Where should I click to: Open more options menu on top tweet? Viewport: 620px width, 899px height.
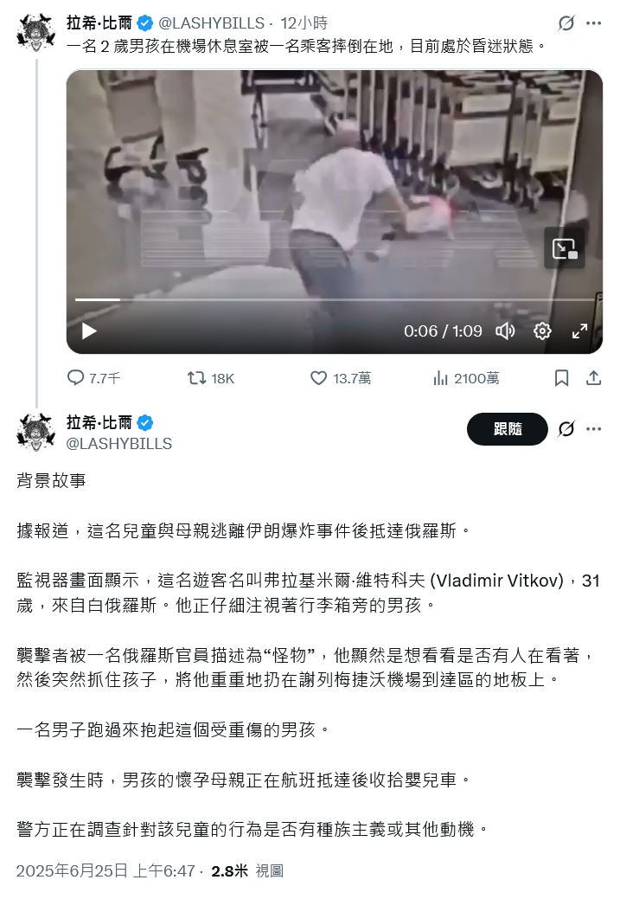[x=594, y=23]
